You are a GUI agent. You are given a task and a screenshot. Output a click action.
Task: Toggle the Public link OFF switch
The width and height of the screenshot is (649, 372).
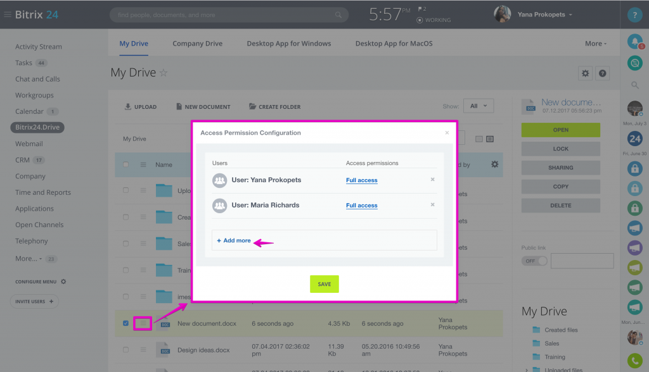pyautogui.click(x=534, y=261)
